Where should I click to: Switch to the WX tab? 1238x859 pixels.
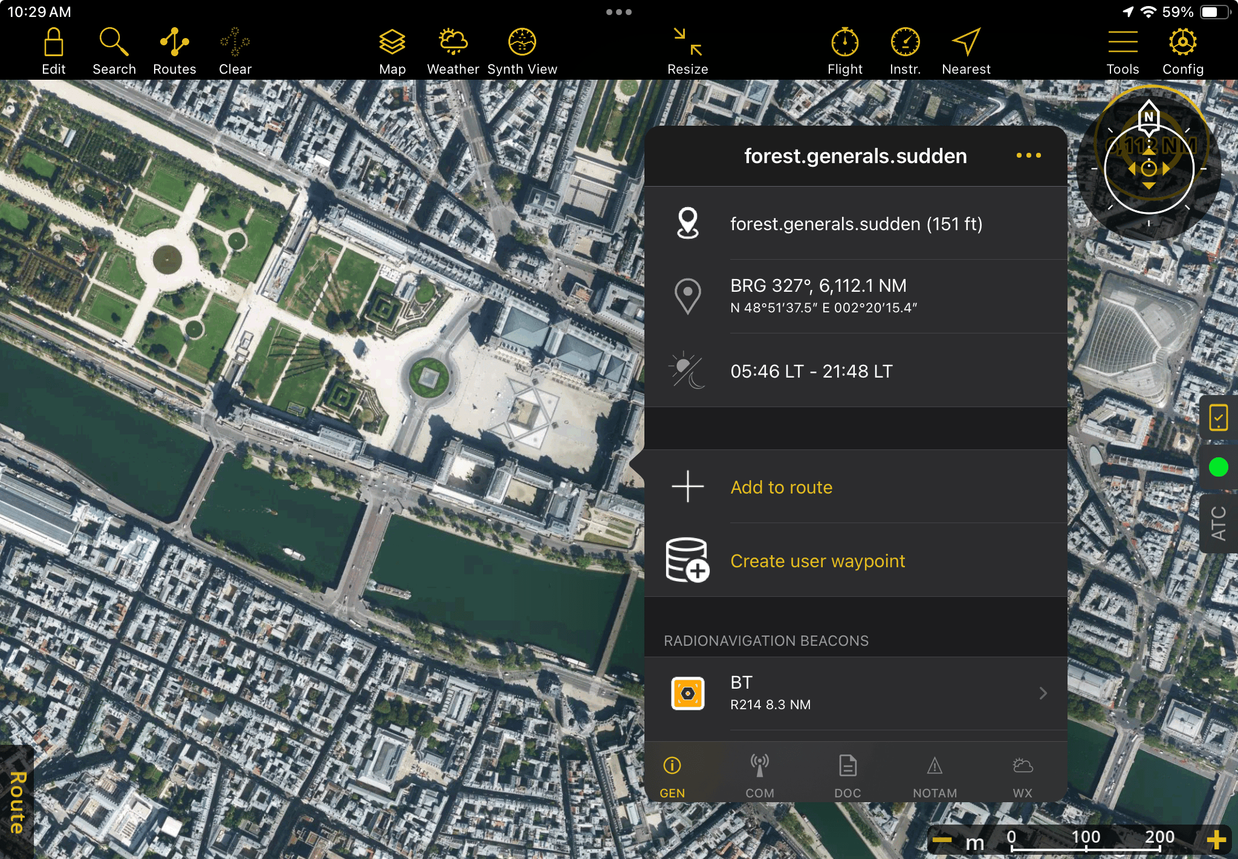pyautogui.click(x=1023, y=777)
